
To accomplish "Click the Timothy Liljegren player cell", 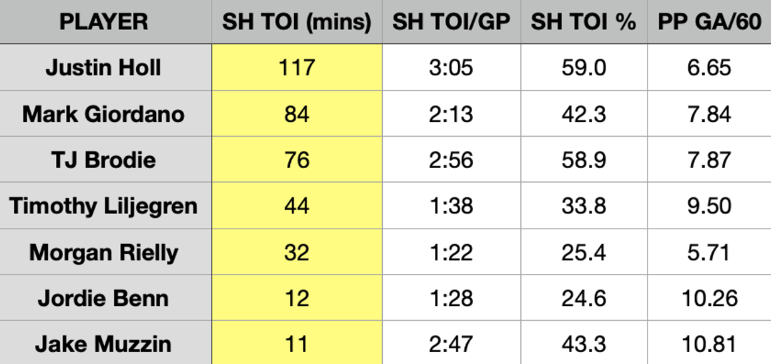I will click(103, 206).
